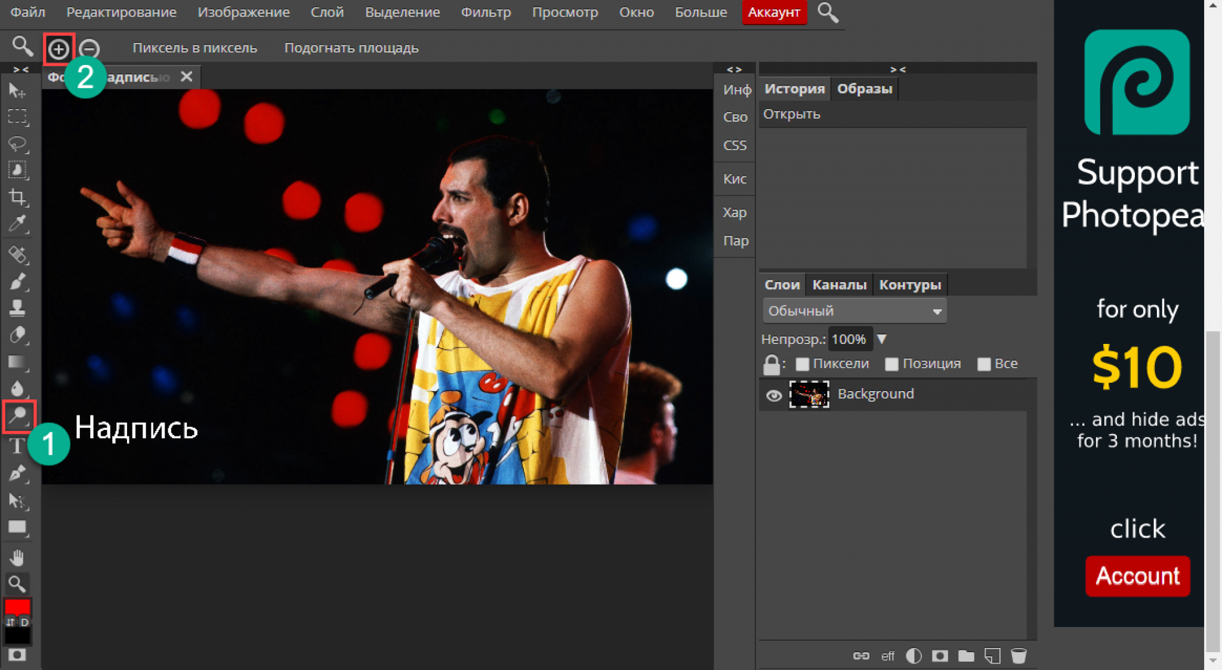
Task: Select the Blur drop tool
Action: 17,389
